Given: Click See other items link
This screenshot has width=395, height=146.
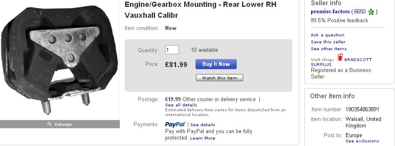Looking at the screenshot, I should tap(329, 49).
